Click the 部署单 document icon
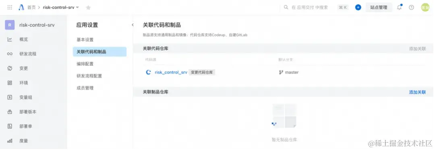Viewport: 435px width, 150px height. pyautogui.click(x=10, y=126)
